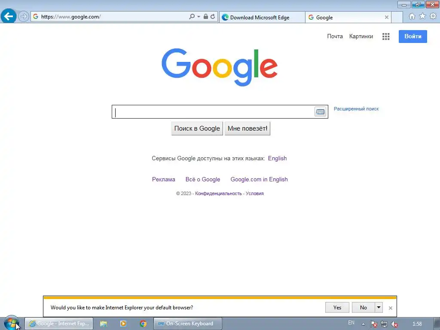Open the Реклама link
This screenshot has width=440, height=330.
tap(164, 179)
